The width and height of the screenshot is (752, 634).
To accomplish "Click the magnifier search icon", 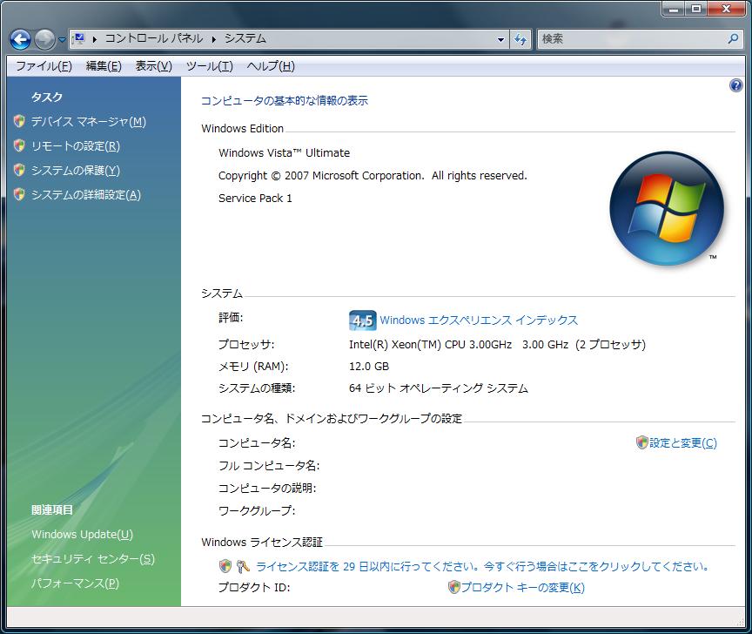I will 734,39.
